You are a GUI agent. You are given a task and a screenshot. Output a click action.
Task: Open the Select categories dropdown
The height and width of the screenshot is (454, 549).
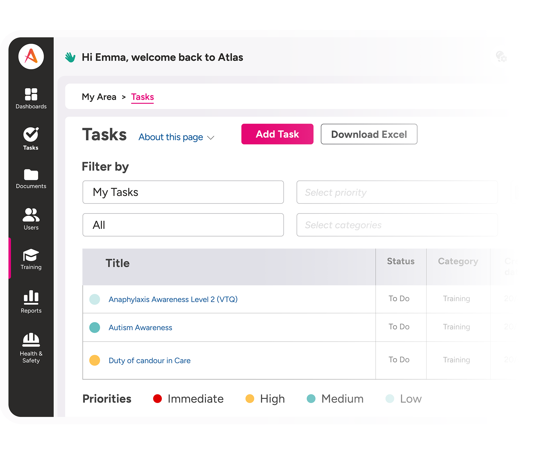point(397,225)
